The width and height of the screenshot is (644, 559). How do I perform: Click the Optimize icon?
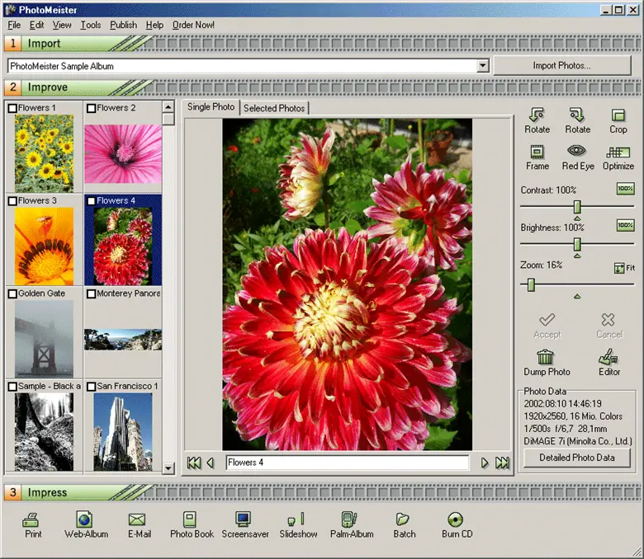(x=618, y=152)
